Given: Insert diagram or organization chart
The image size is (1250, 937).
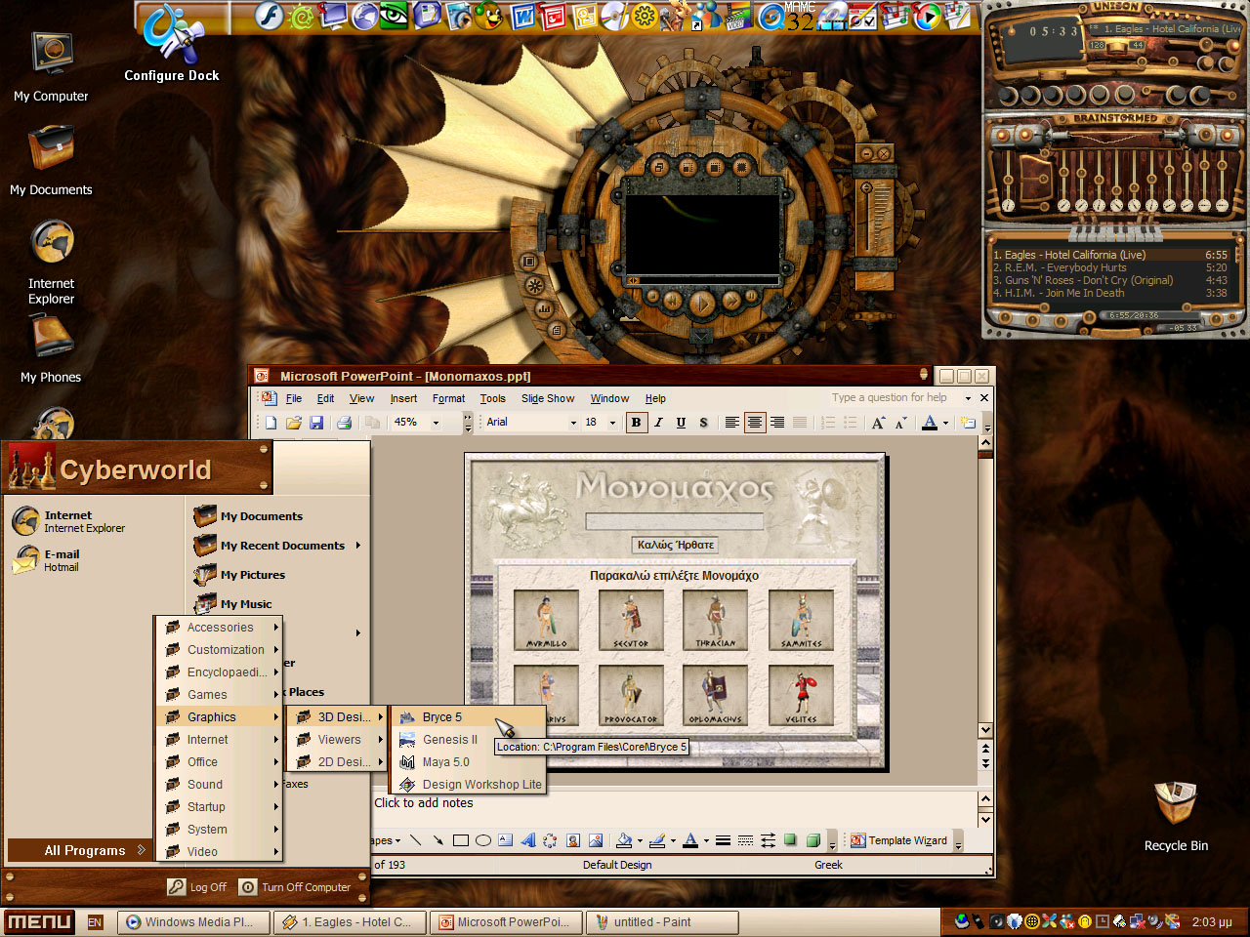Looking at the screenshot, I should [x=551, y=840].
